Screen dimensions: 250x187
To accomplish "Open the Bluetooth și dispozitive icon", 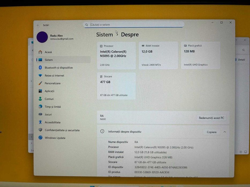I will pos(40,68).
